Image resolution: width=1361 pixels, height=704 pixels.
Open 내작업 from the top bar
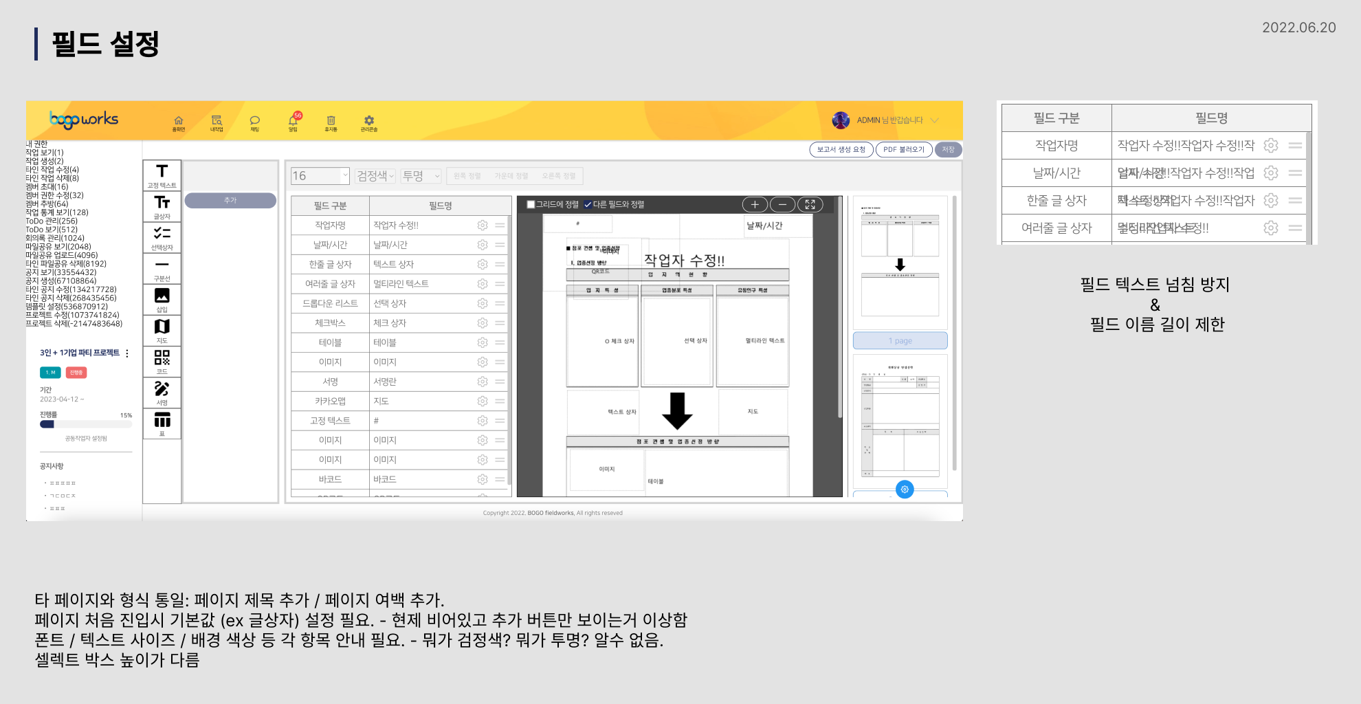point(217,122)
